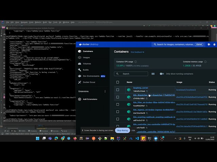Copy the k8s_filter container ID
The height and width of the screenshot is (162, 217).
[146, 106]
